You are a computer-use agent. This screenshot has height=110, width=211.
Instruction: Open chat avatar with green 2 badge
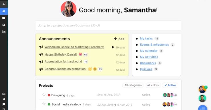click(202, 89)
